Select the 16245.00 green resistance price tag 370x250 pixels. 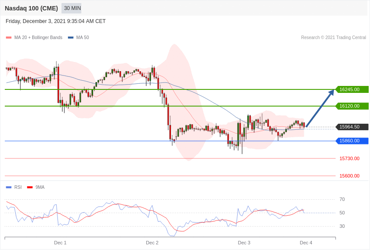352,89
